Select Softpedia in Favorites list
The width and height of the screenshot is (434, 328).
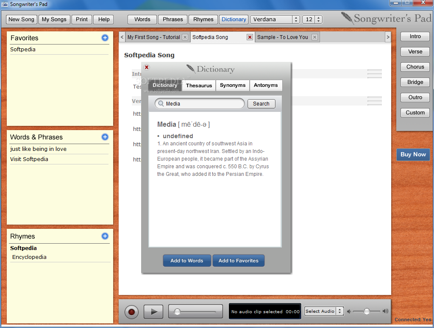pos(59,50)
